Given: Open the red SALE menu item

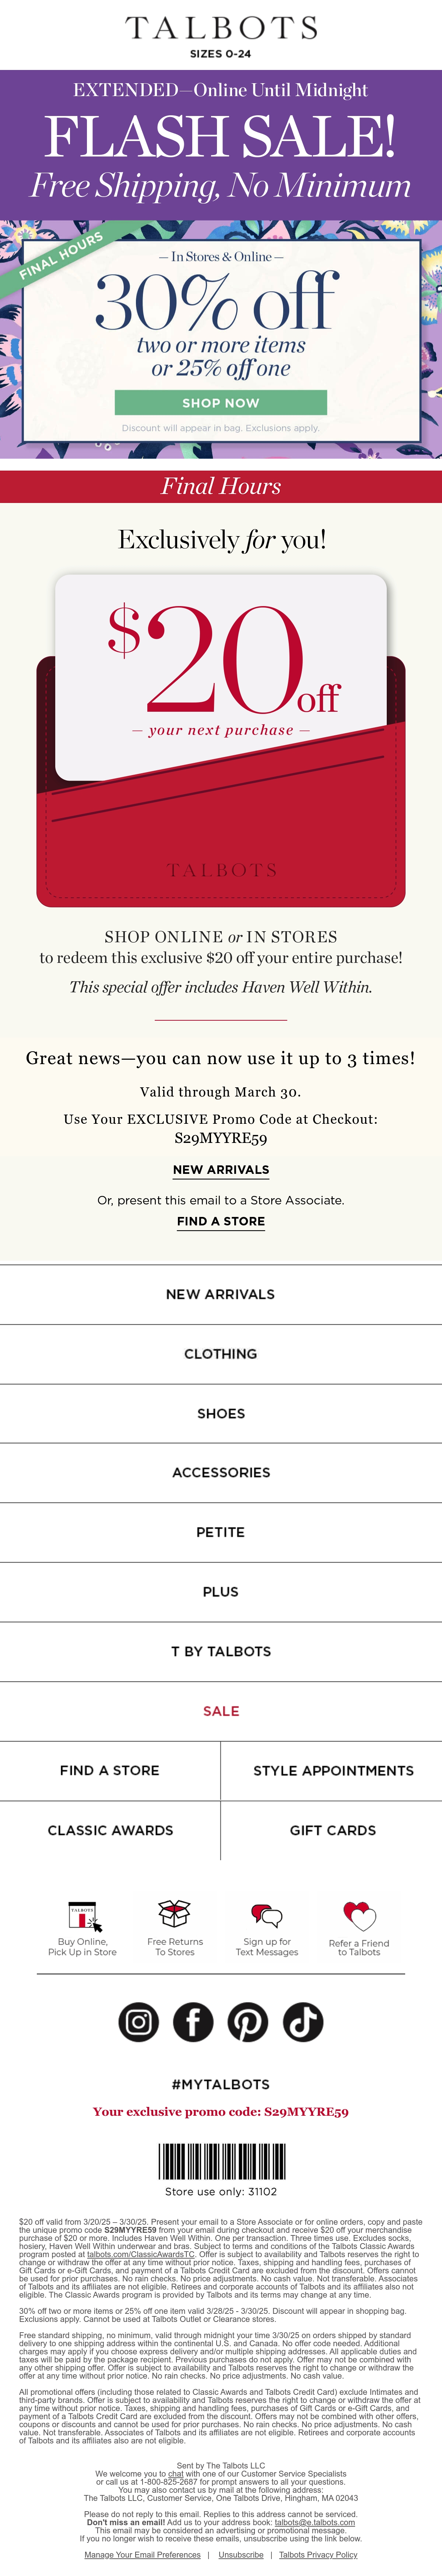Looking at the screenshot, I should pos(221,1711).
